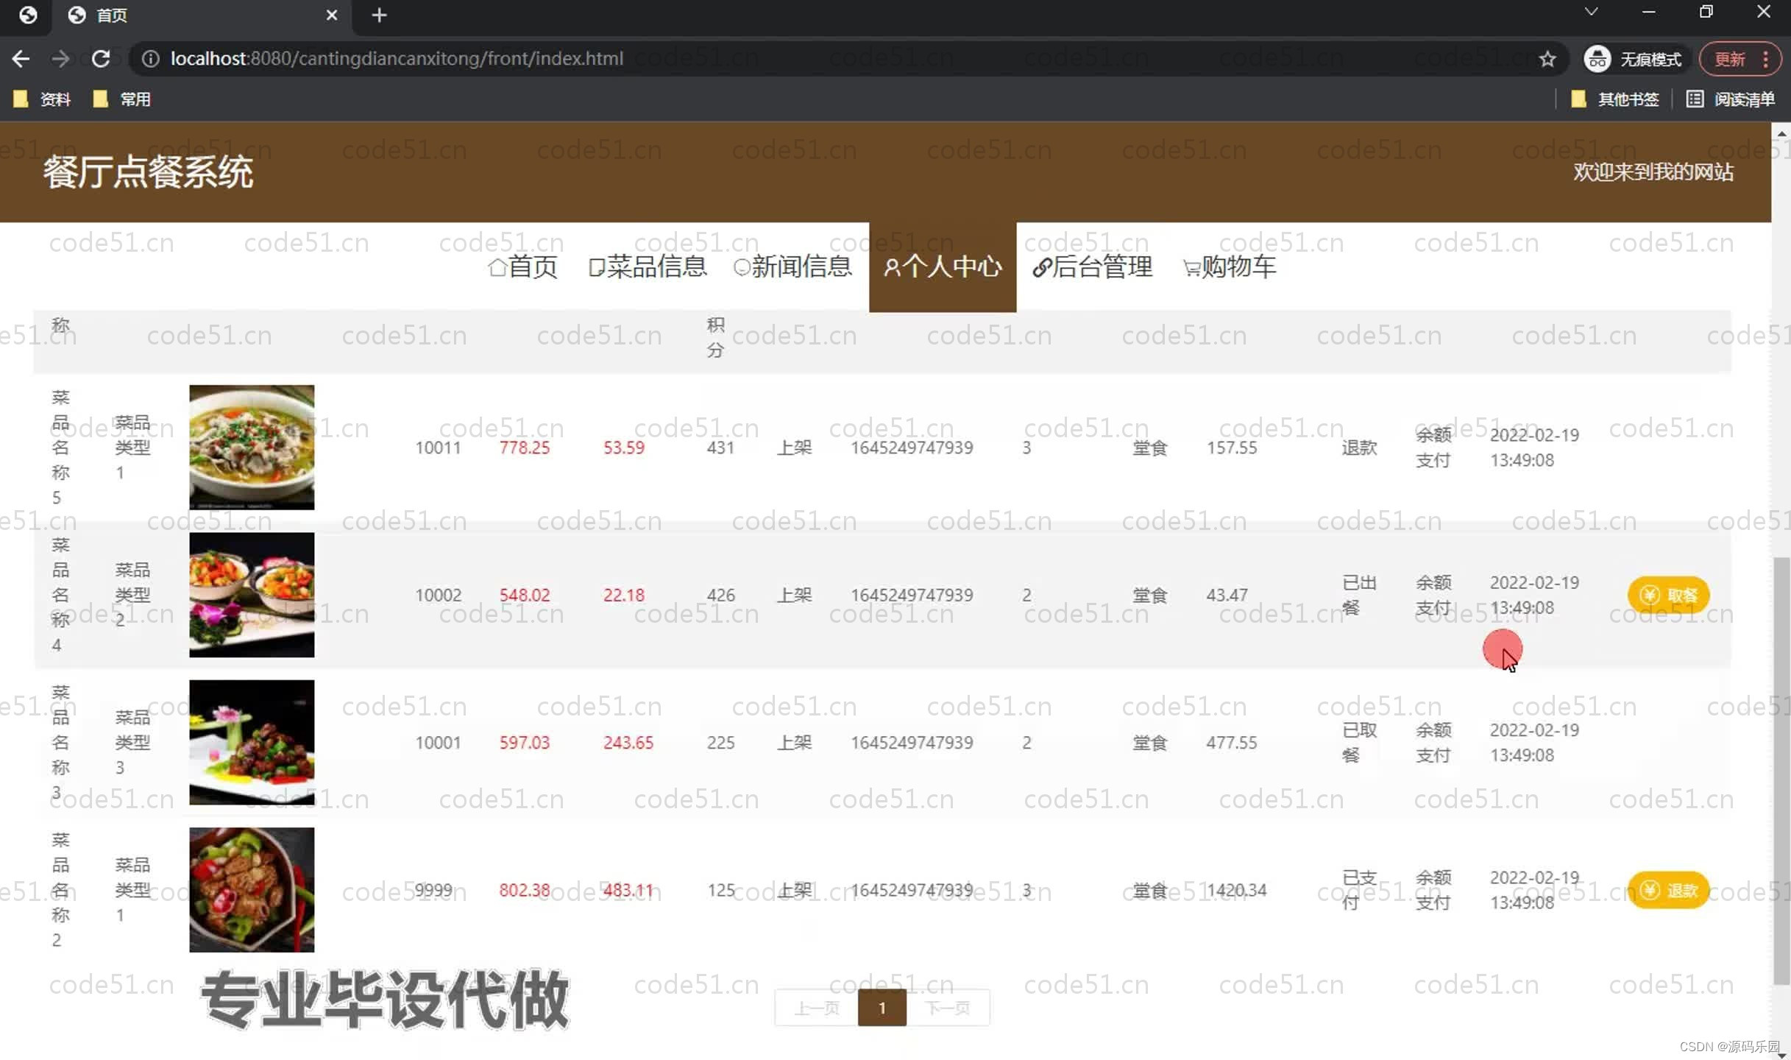
Task: Click the site info icon in address bar
Action: pyautogui.click(x=150, y=59)
